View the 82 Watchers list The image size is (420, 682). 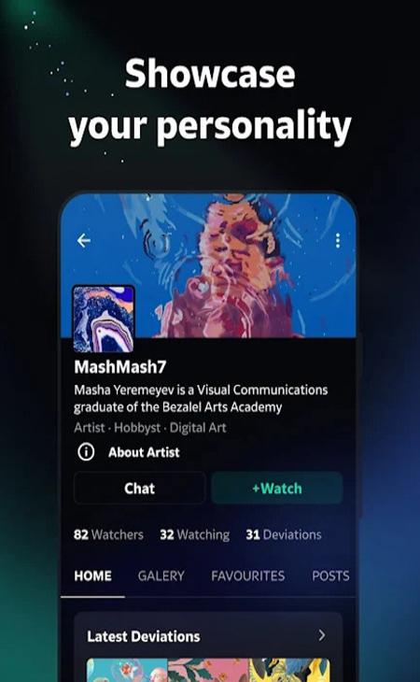(108, 534)
